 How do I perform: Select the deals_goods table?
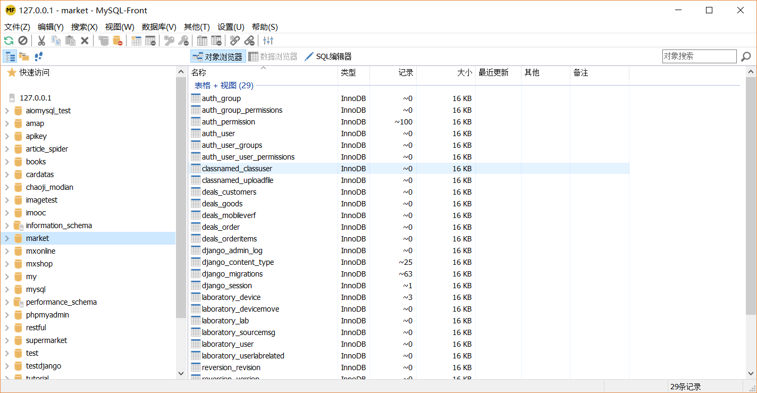(x=222, y=204)
